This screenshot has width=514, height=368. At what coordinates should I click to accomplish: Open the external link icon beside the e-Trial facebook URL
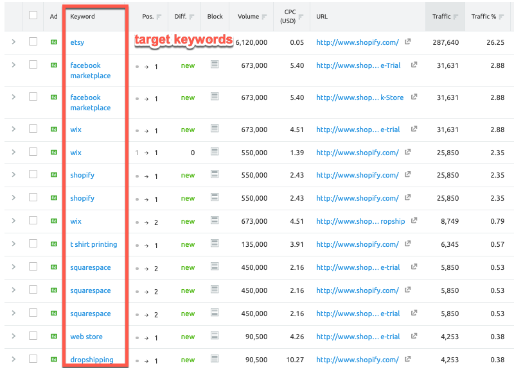click(414, 65)
